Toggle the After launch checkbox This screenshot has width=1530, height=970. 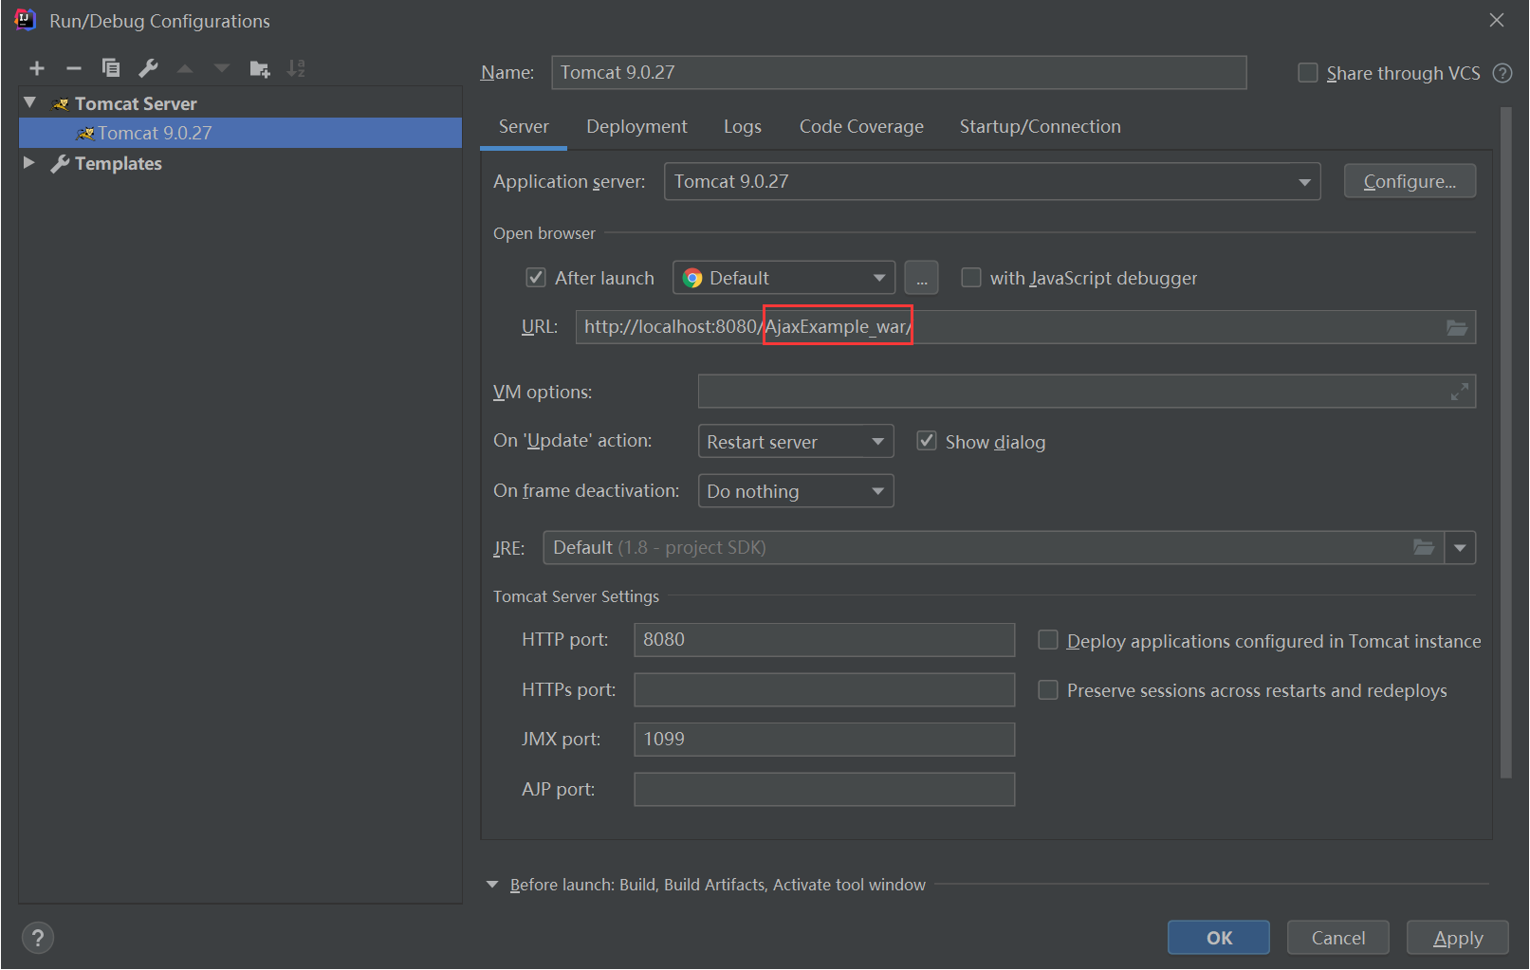536,278
